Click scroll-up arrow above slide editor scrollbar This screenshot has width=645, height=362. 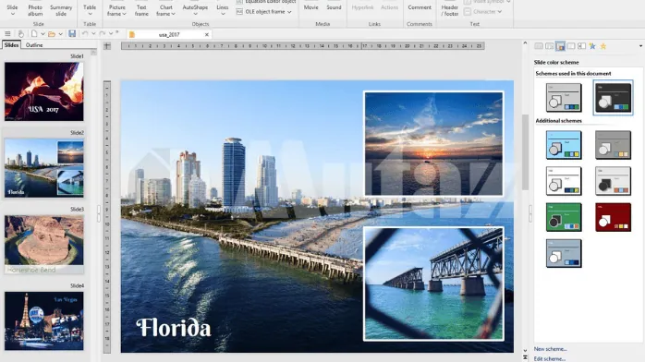pyautogui.click(x=525, y=42)
